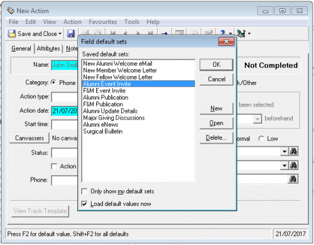Image resolution: width=314 pixels, height=245 pixels.
Task: Click the 21/07/2017 date in status bar
Action: click(x=290, y=234)
